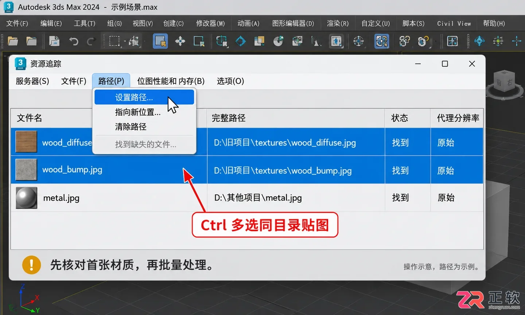Undo the last action with the toolbar arrow
This screenshot has width=525, height=315.
pos(74,42)
